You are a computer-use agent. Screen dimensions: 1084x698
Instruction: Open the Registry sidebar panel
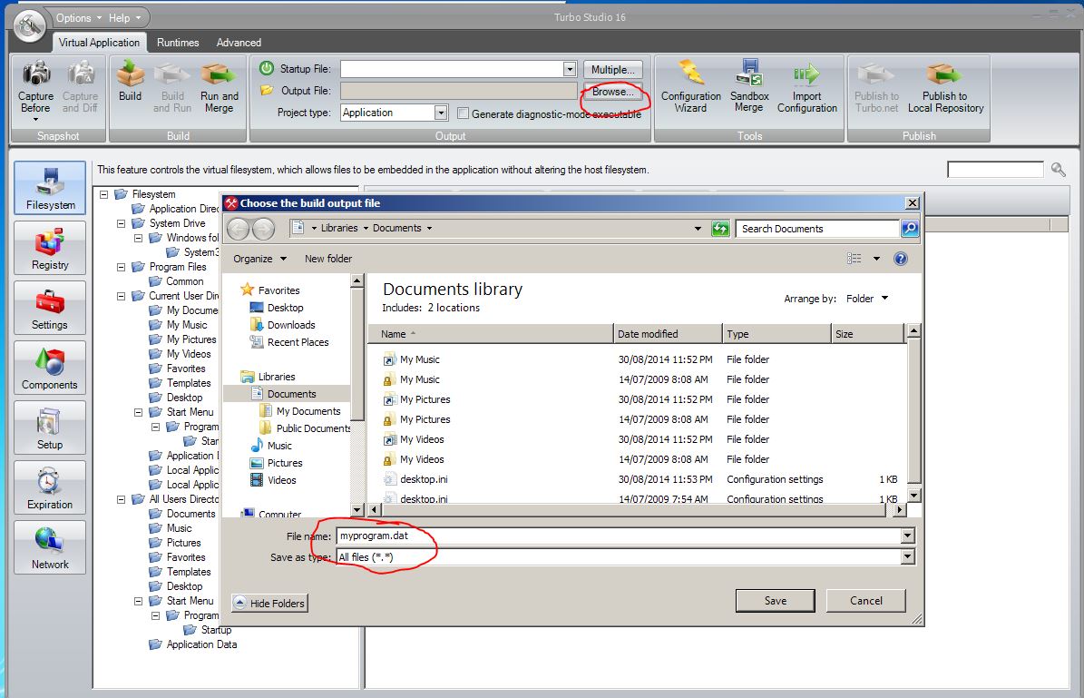pyautogui.click(x=51, y=248)
